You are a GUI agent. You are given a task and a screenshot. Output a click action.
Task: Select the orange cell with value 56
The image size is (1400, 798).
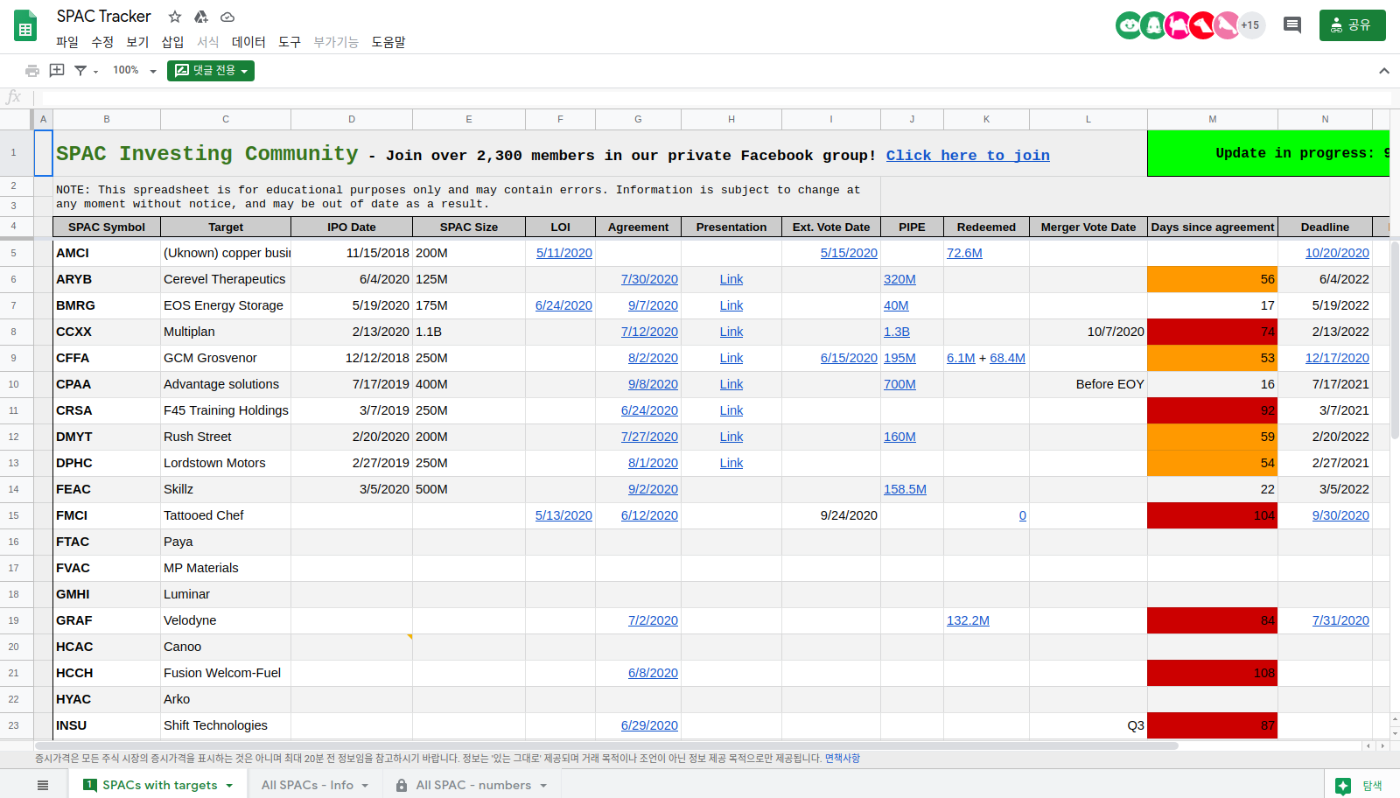[x=1213, y=279]
